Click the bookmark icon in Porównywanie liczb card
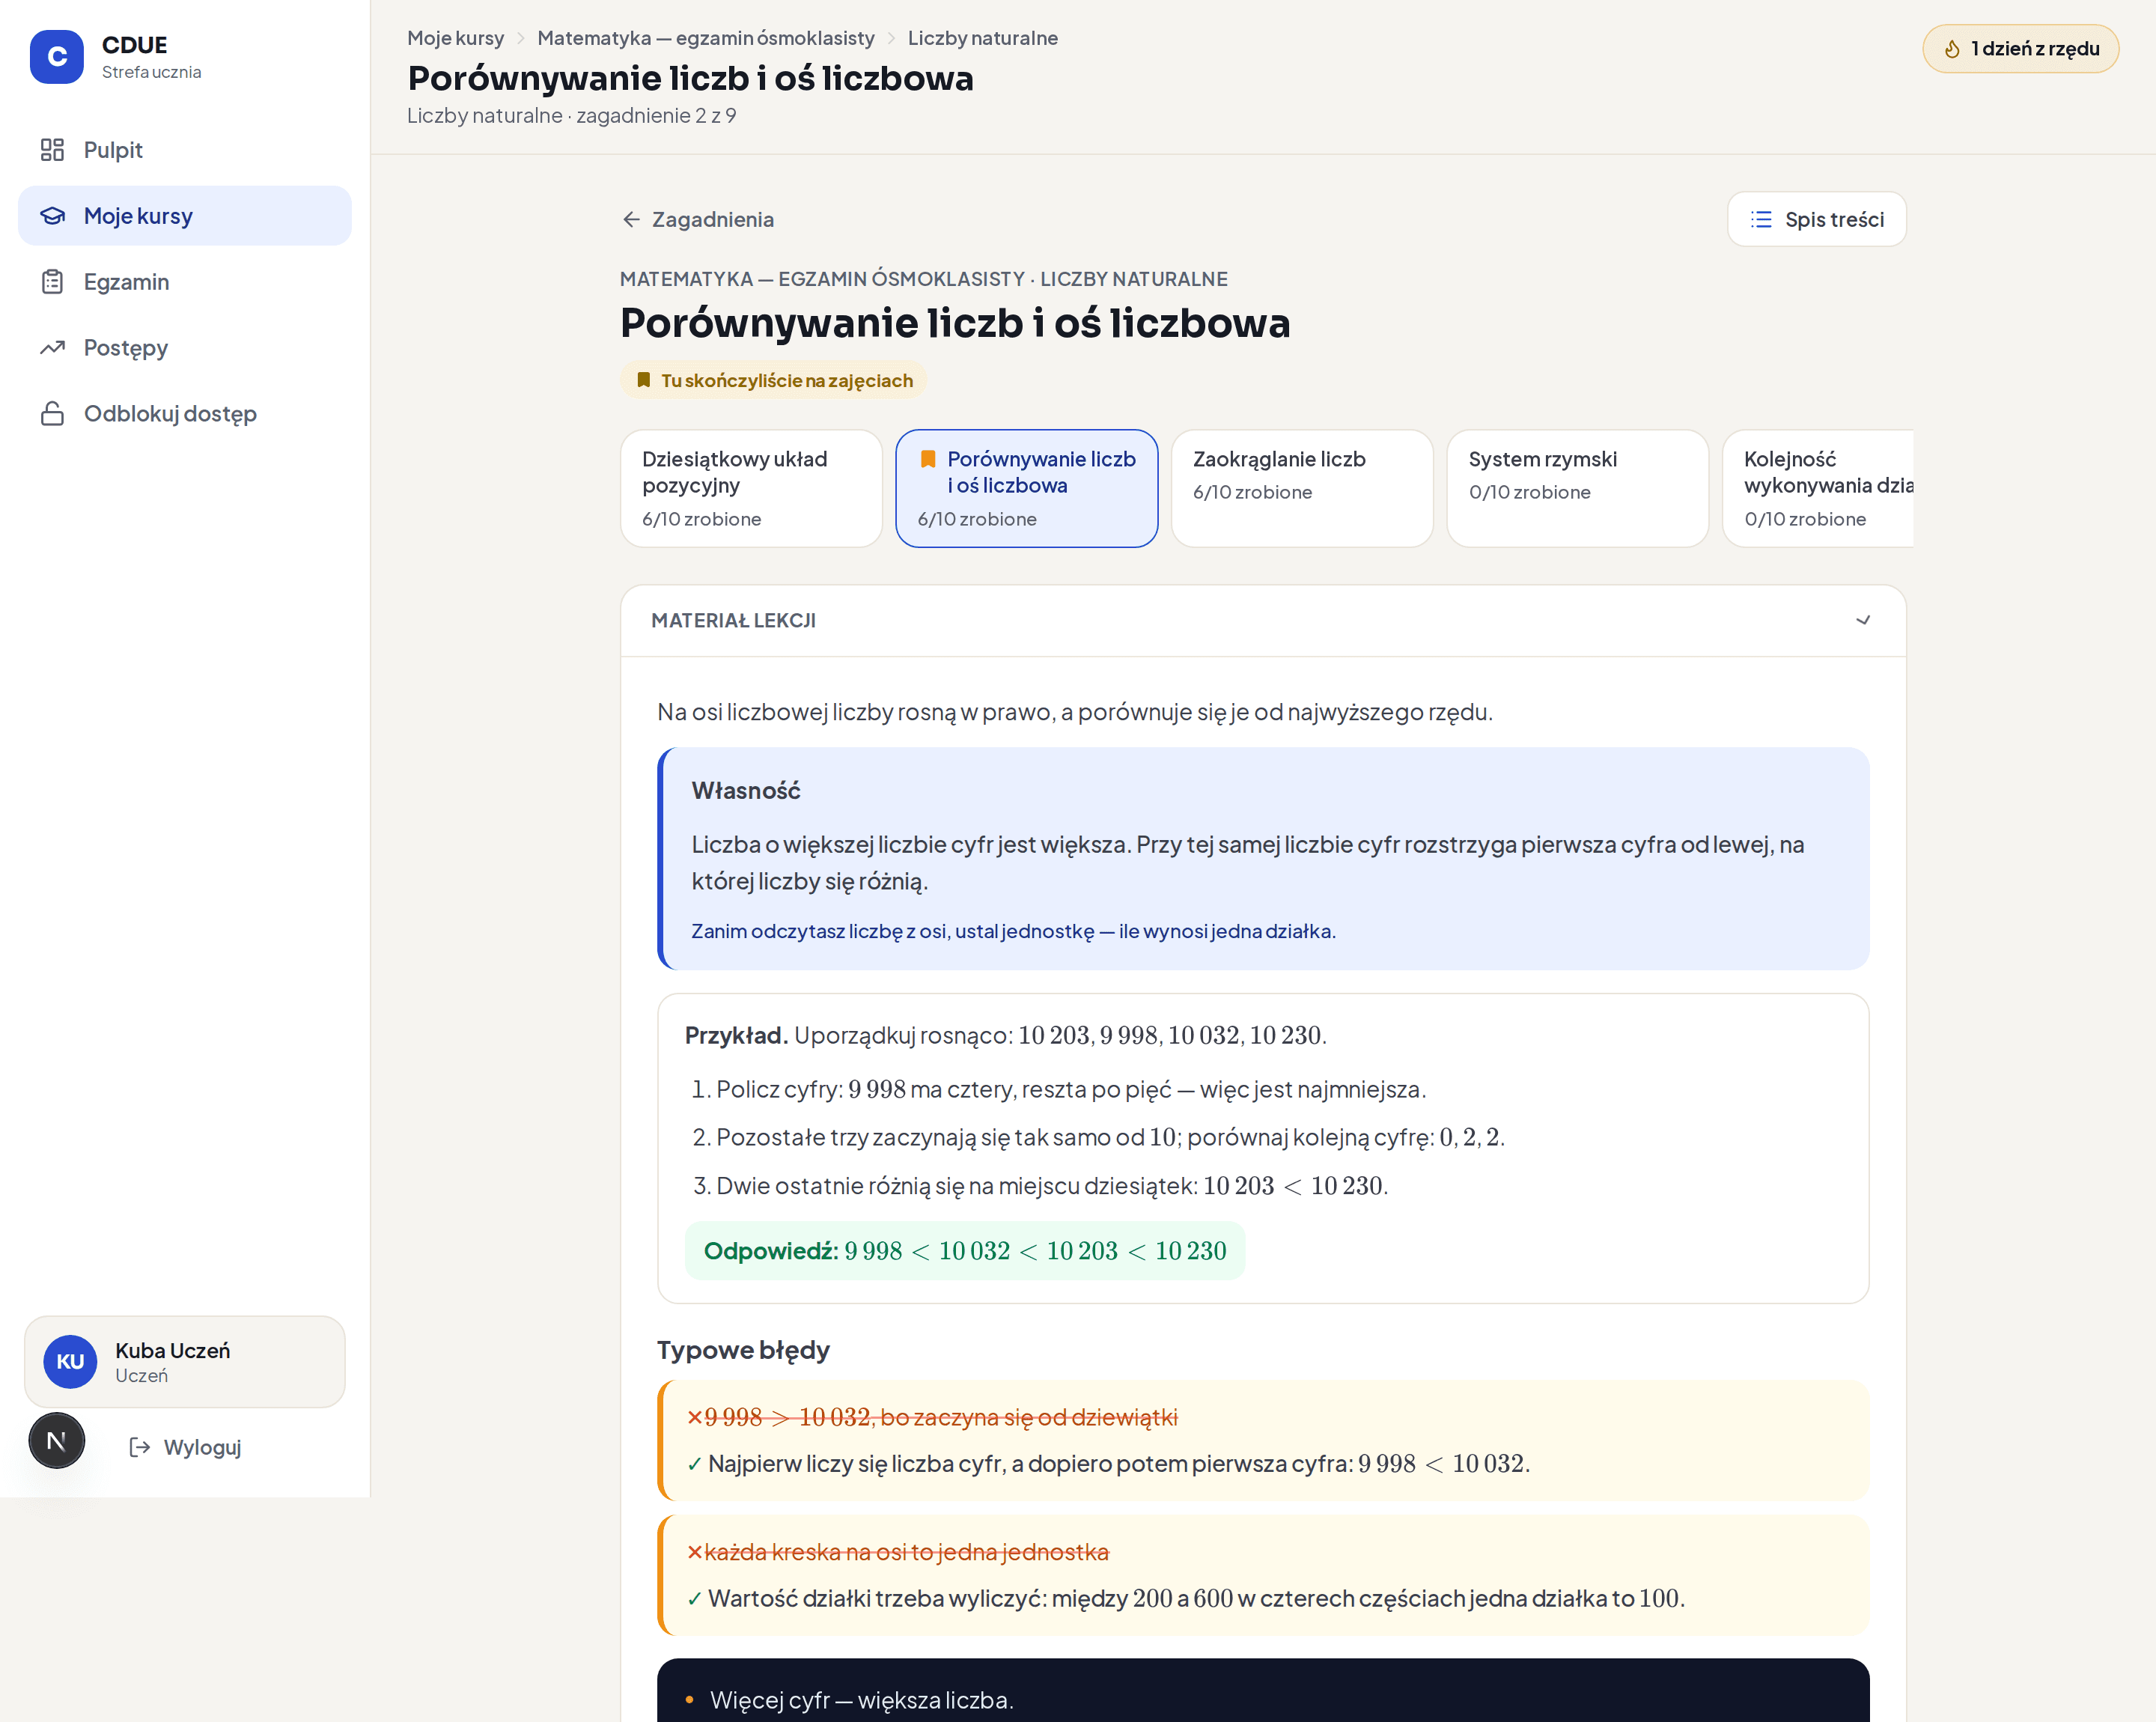 928,459
